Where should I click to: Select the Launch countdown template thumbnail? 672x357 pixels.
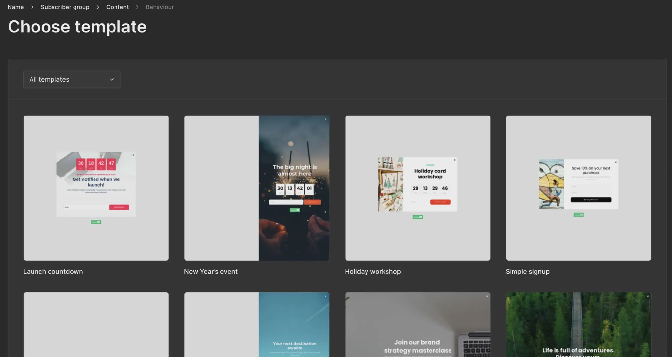96,188
